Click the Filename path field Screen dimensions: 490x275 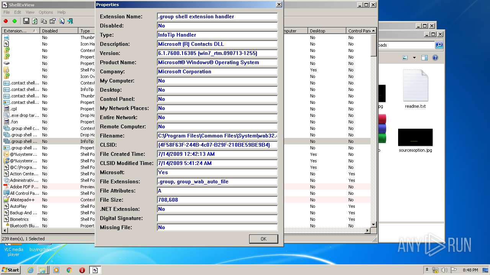217,136
